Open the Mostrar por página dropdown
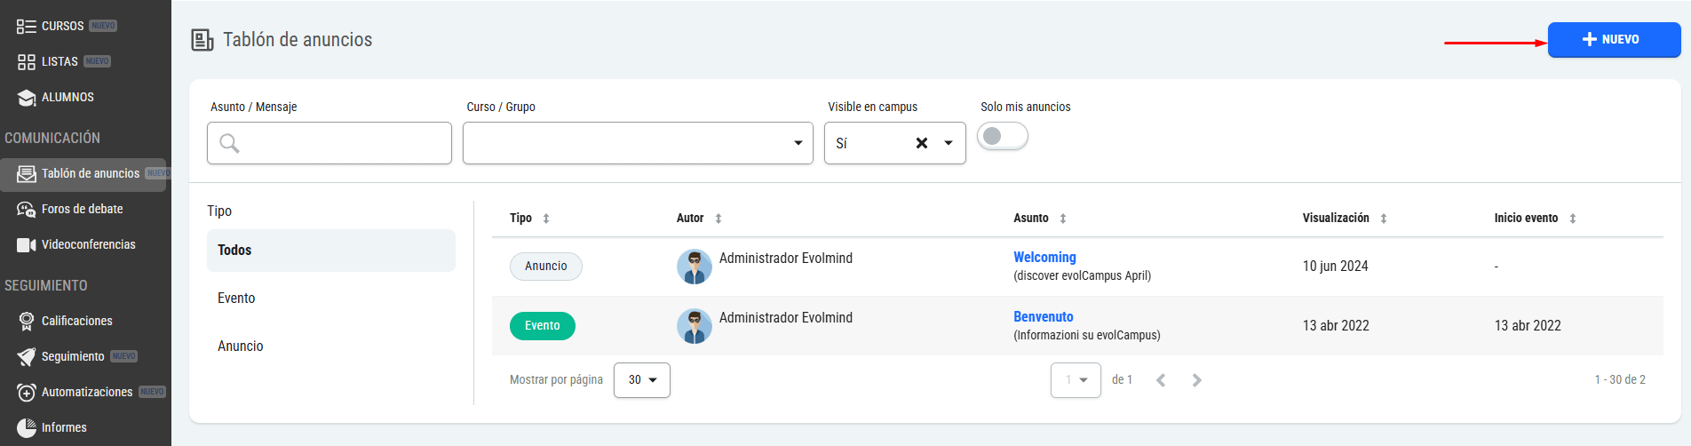1691x446 pixels. pos(642,380)
